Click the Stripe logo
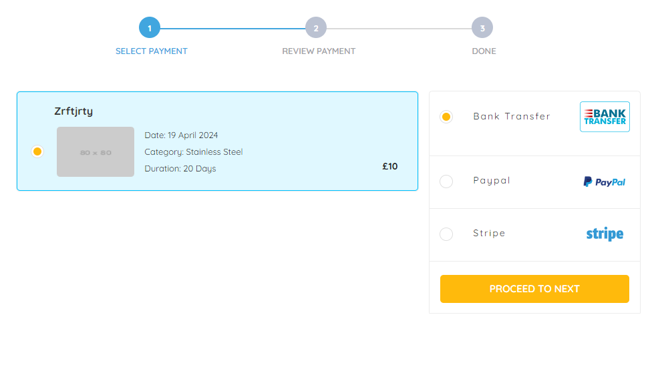 click(605, 234)
